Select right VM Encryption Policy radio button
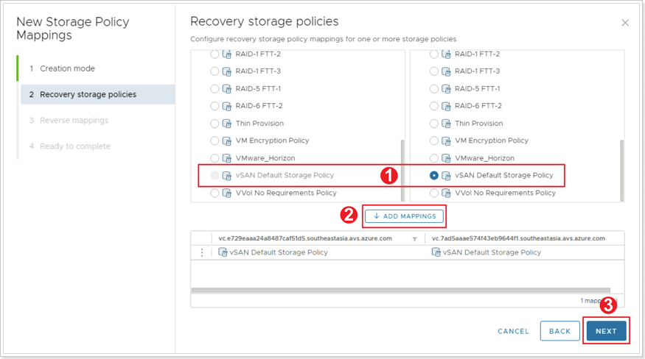Image resolution: width=645 pixels, height=359 pixels. tap(434, 141)
